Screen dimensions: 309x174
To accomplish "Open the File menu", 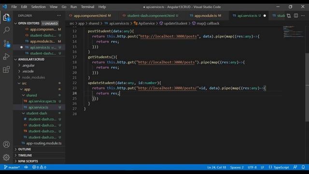I will click(14, 7).
